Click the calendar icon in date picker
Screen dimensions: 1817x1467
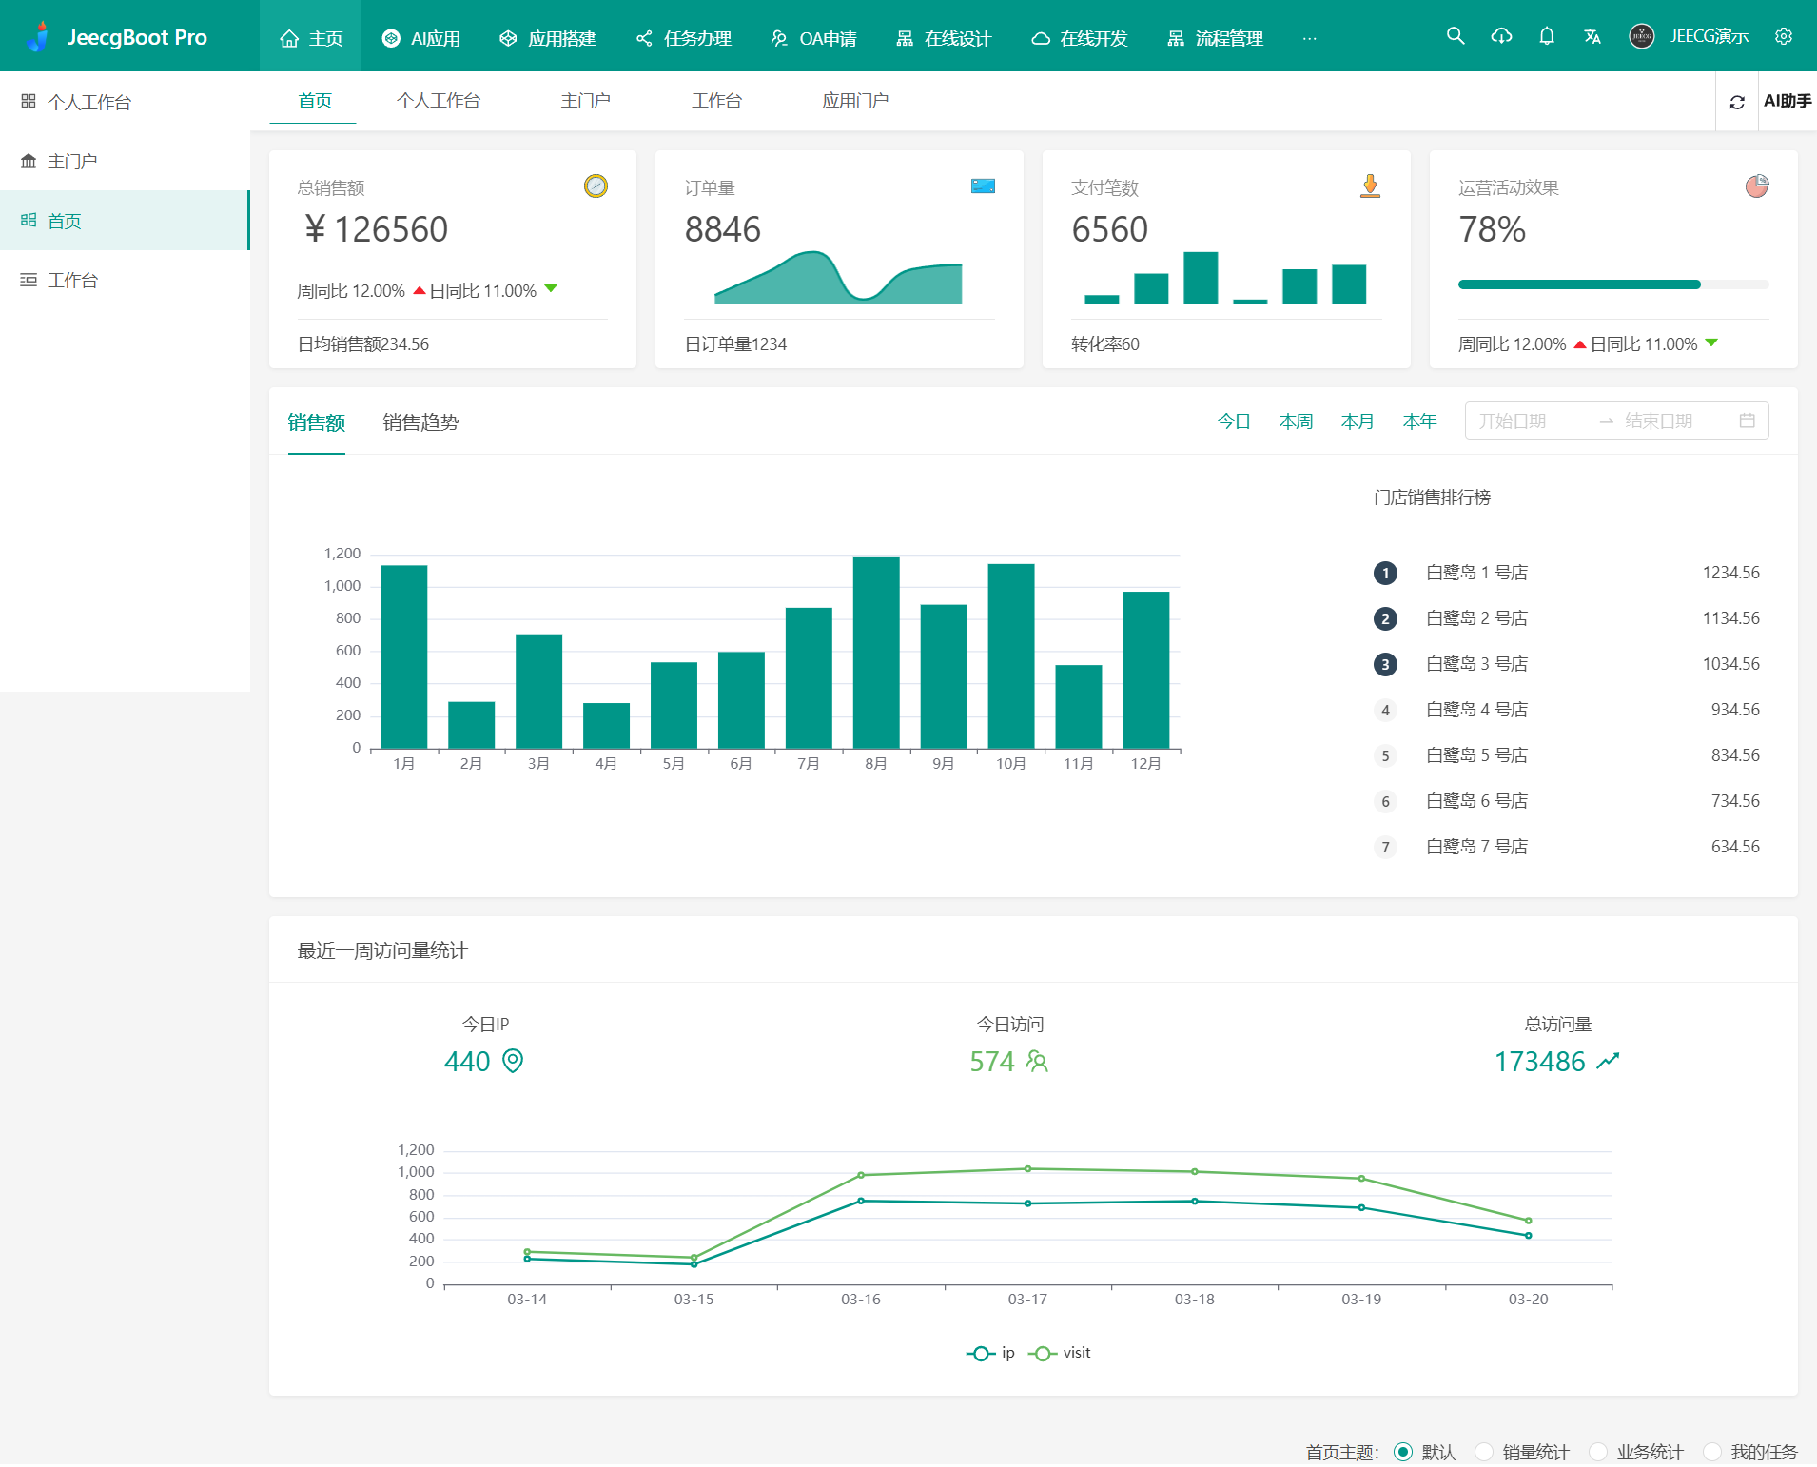[1747, 421]
